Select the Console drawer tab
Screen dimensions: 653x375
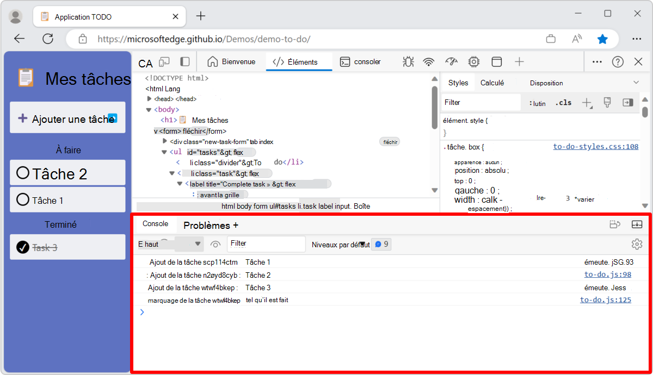(x=156, y=224)
